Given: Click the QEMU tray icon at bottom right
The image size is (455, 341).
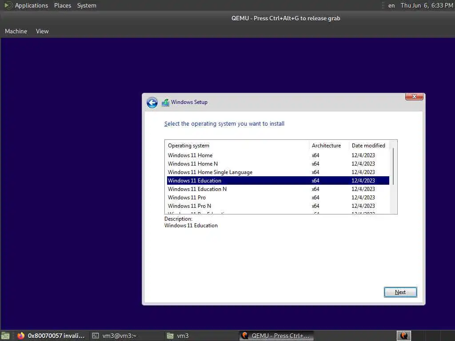Looking at the screenshot, I should click(x=403, y=336).
